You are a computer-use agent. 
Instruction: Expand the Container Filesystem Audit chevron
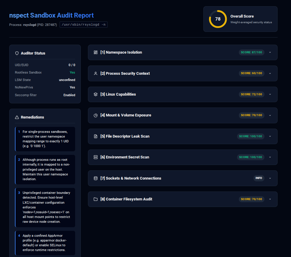[x=270, y=199]
